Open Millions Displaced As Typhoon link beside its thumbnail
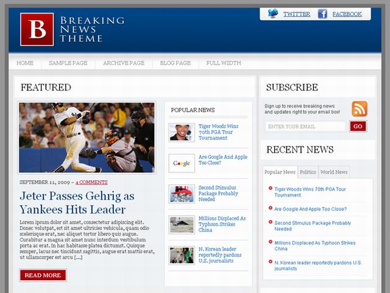This screenshot has height=293, width=390. (222, 224)
